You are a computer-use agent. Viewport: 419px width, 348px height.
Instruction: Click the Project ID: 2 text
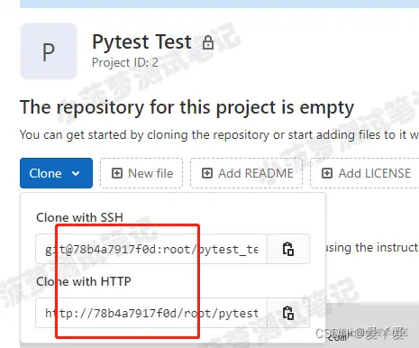pyautogui.click(x=125, y=62)
